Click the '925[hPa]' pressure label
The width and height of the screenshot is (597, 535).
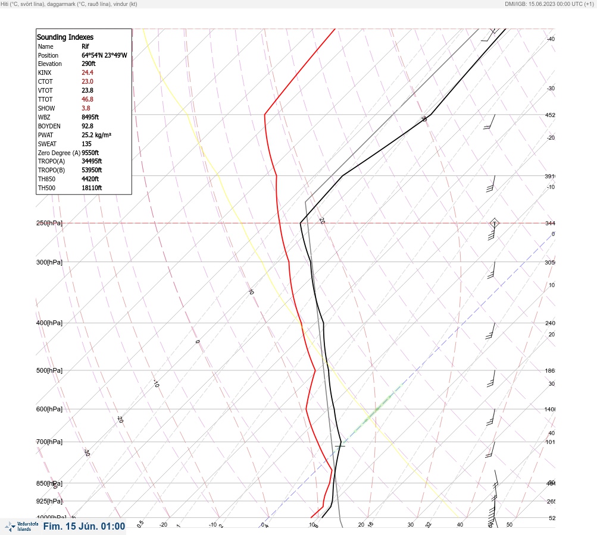(49, 501)
